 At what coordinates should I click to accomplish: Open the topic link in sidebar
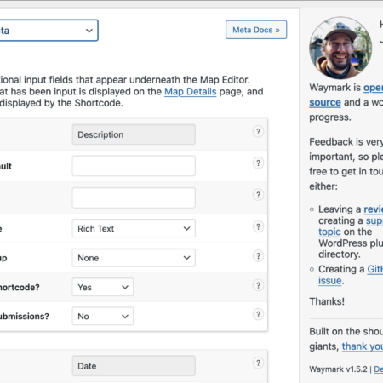329,232
